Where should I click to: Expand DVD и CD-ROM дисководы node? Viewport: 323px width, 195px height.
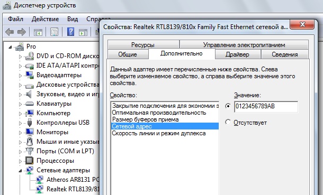pos(20,57)
